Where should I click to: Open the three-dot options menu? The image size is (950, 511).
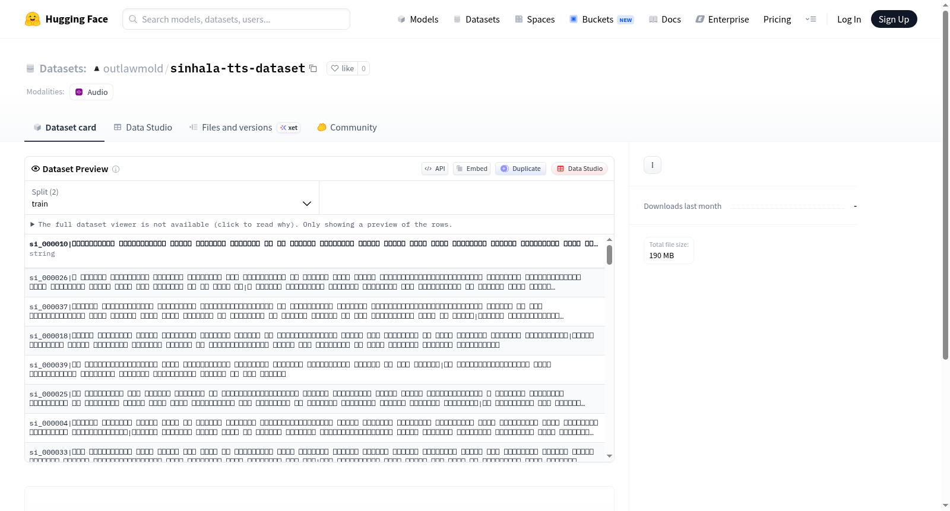point(653,165)
